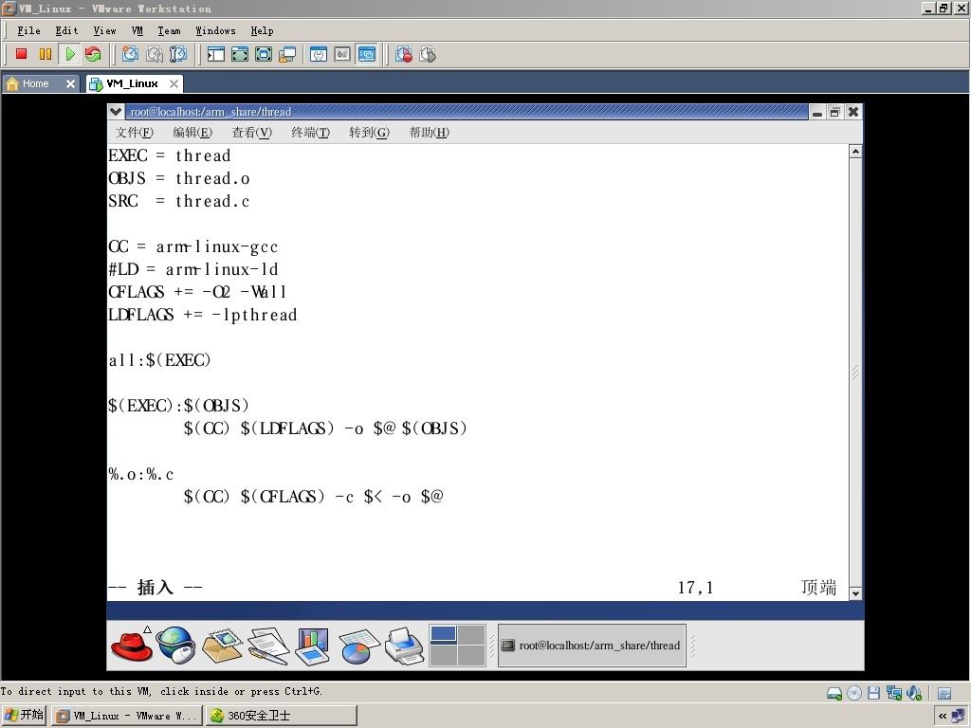Screen dimensions: 971x728
Task: Click the red Power Off VM button
Action: pyautogui.click(x=21, y=54)
